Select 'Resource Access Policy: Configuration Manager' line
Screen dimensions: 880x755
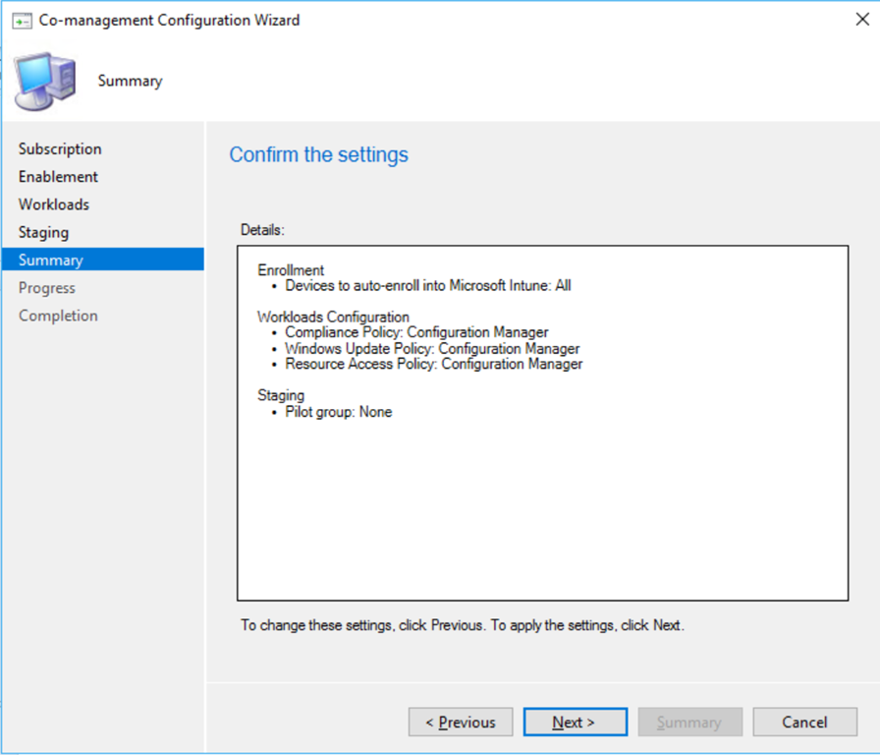click(x=434, y=364)
